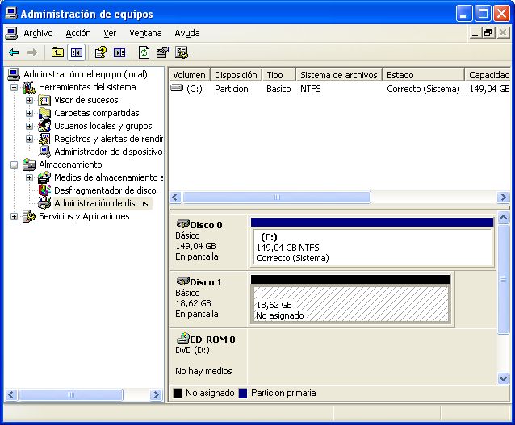The width and height of the screenshot is (515, 425).
Task: Click the Help question mark toolbar icon
Action: [101, 52]
